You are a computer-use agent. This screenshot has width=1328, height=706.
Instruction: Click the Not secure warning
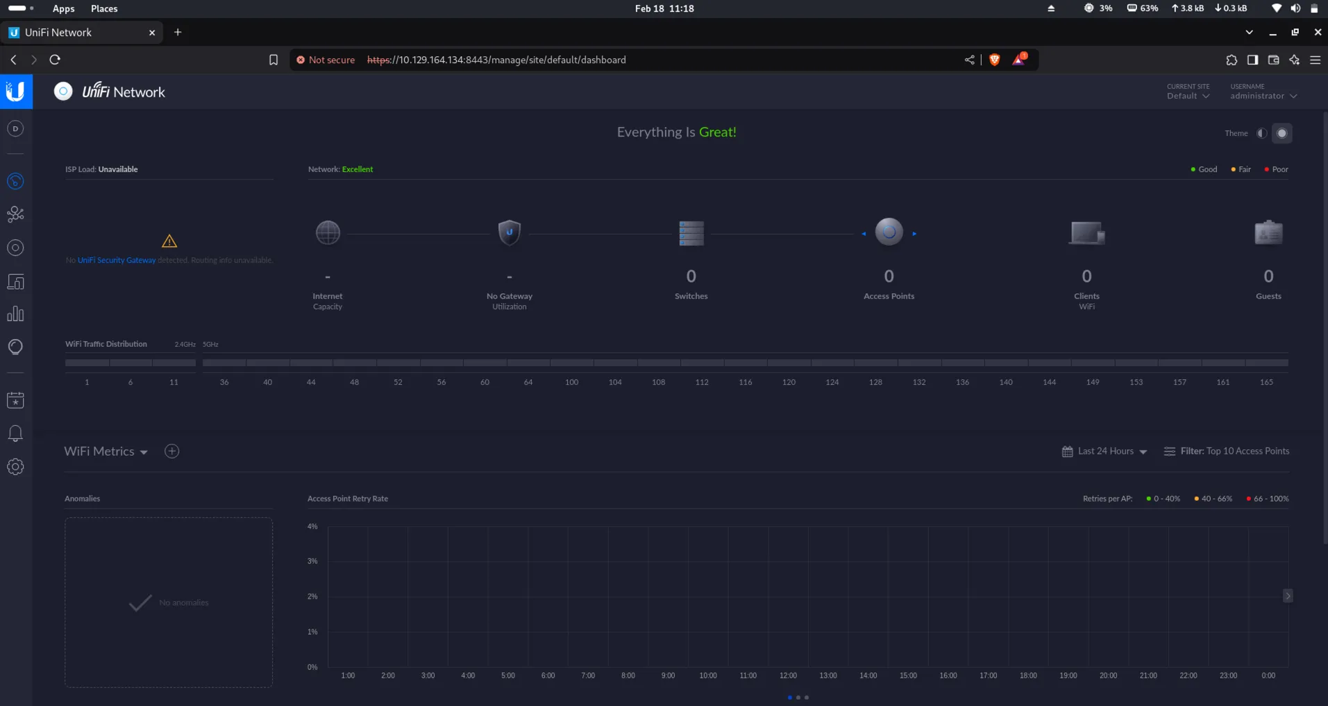pyautogui.click(x=326, y=60)
